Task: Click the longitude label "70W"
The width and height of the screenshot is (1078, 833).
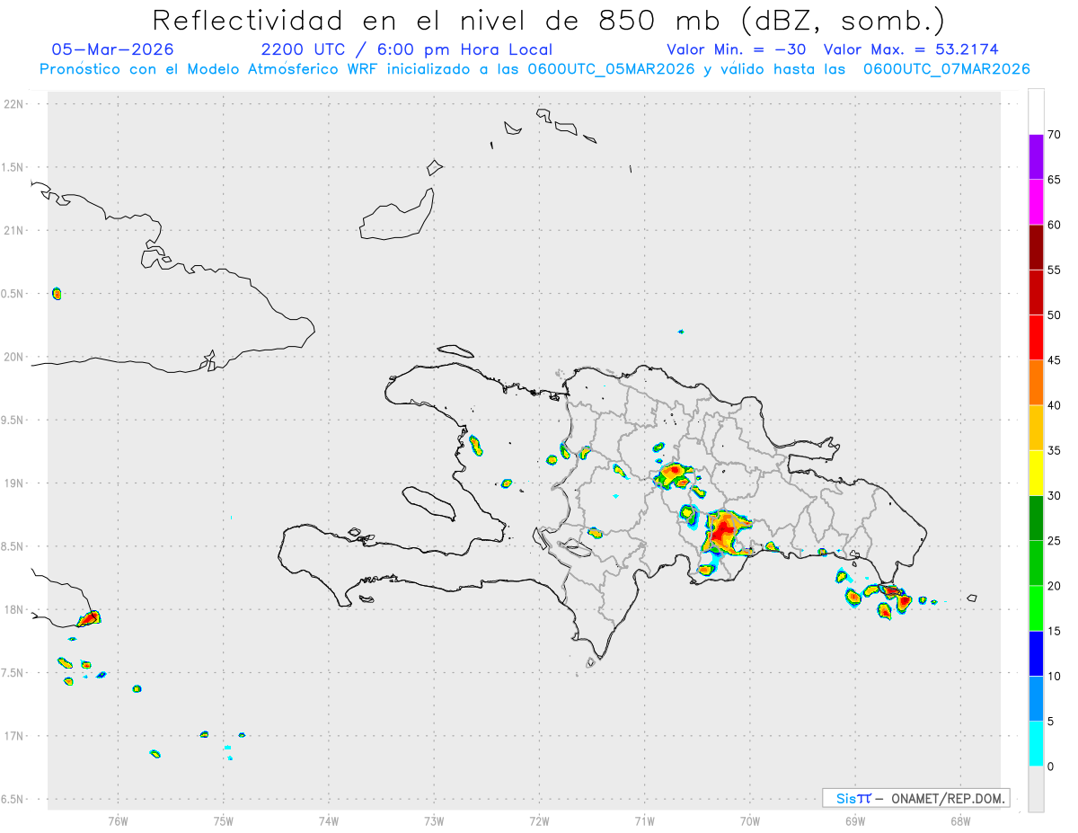Action: (749, 821)
